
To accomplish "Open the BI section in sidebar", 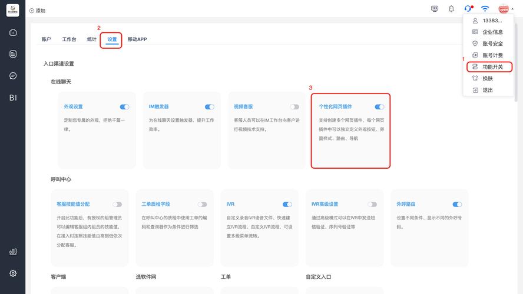I will click(13, 98).
